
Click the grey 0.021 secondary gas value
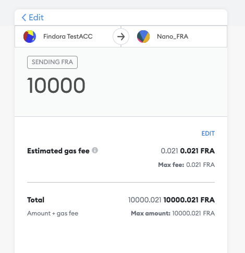tap(169, 151)
